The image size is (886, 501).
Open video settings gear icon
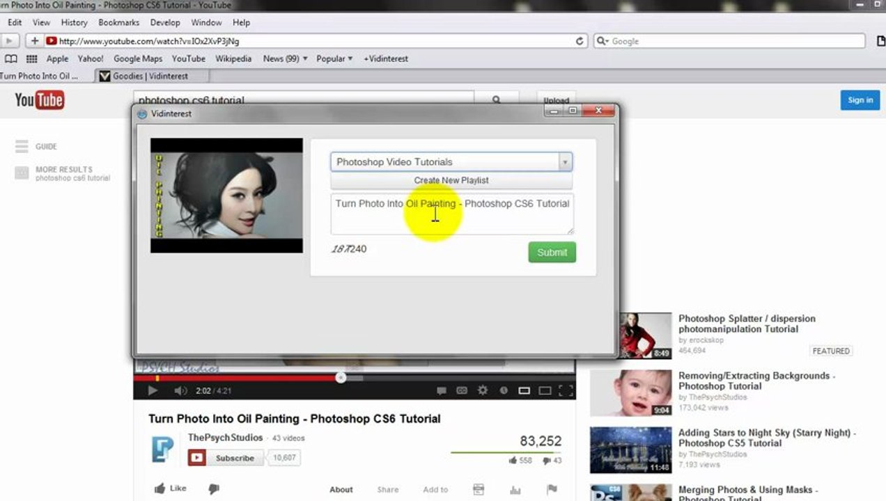pyautogui.click(x=483, y=390)
